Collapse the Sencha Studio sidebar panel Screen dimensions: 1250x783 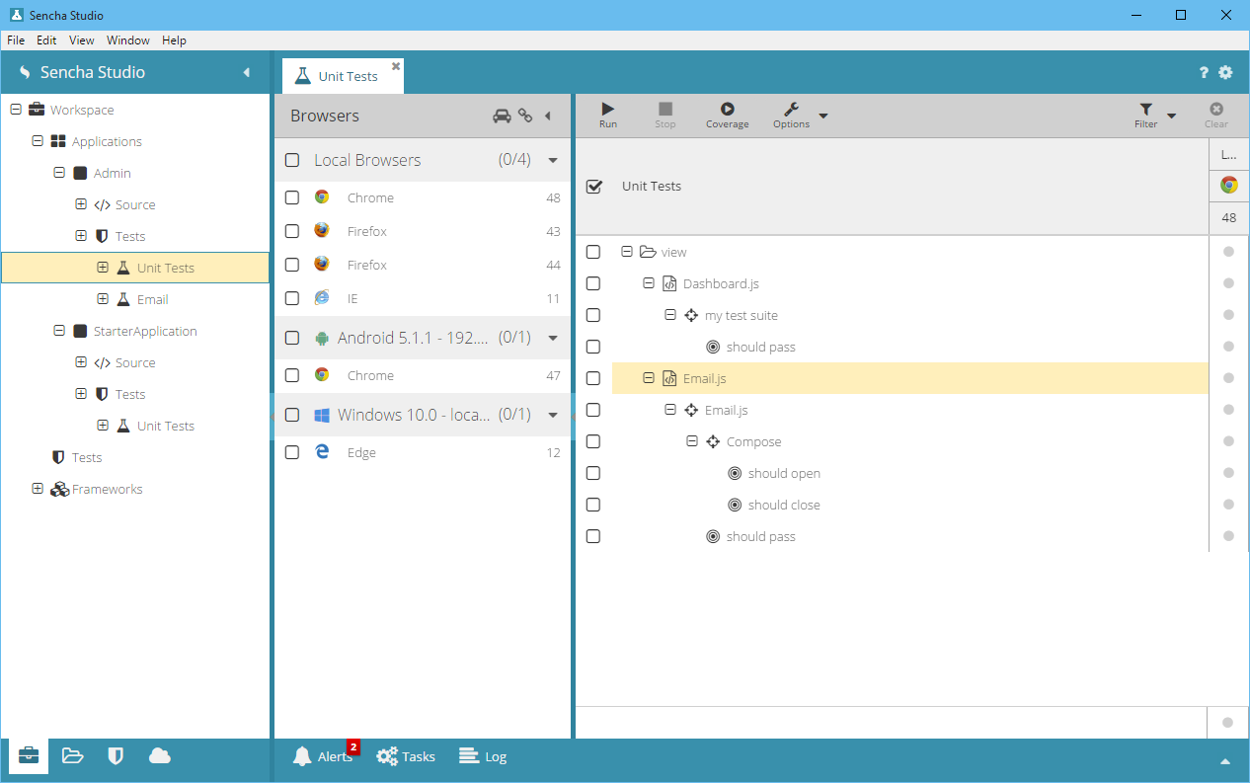(247, 72)
